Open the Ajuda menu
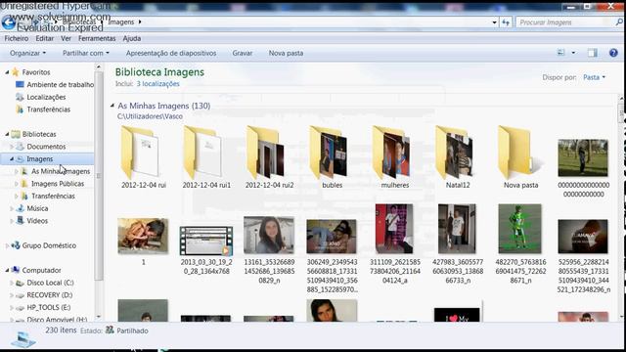The height and width of the screenshot is (352, 626). point(132,38)
